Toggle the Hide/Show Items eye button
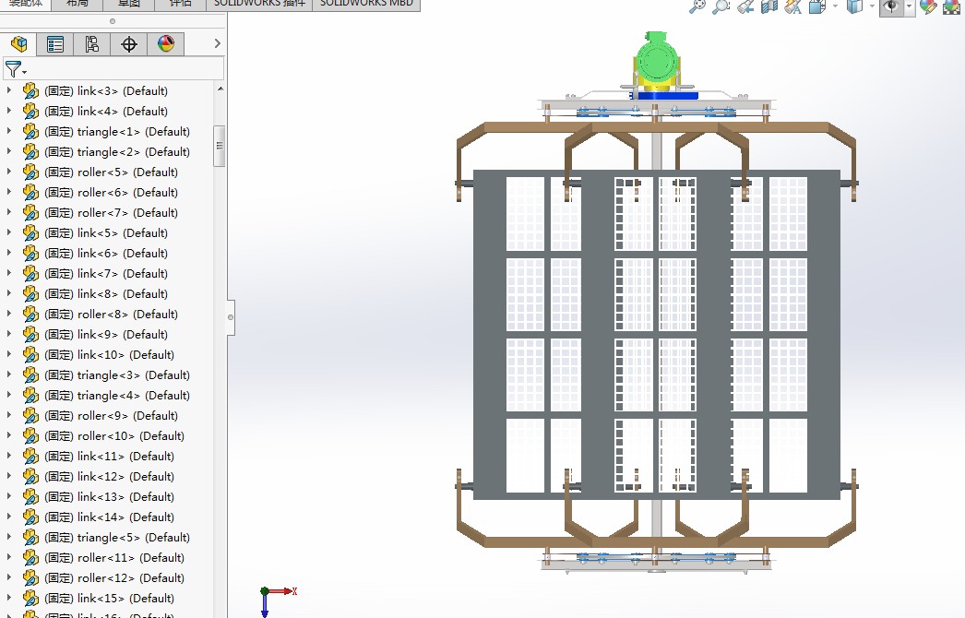This screenshot has height=618, width=965. click(x=890, y=6)
